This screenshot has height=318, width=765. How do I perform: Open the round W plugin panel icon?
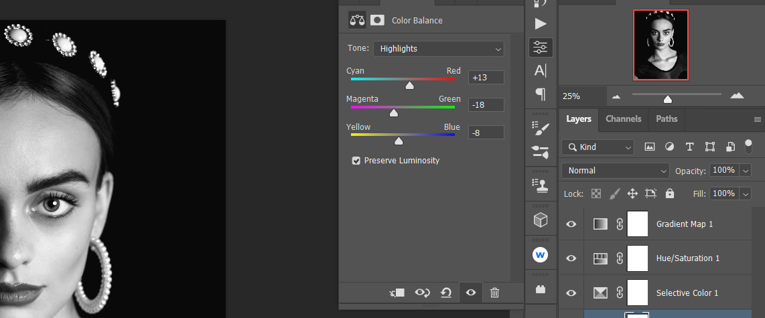pyautogui.click(x=540, y=254)
